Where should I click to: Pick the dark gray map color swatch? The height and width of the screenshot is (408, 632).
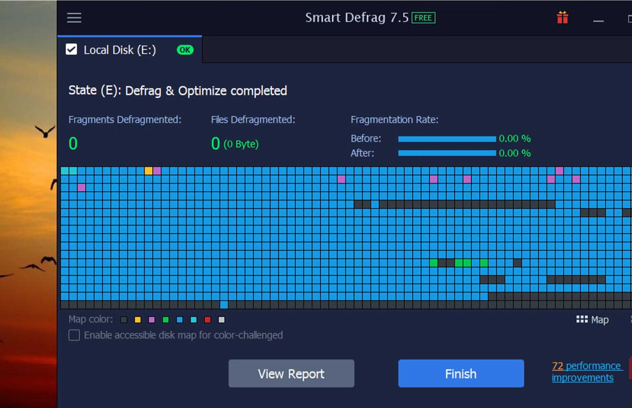pos(124,320)
